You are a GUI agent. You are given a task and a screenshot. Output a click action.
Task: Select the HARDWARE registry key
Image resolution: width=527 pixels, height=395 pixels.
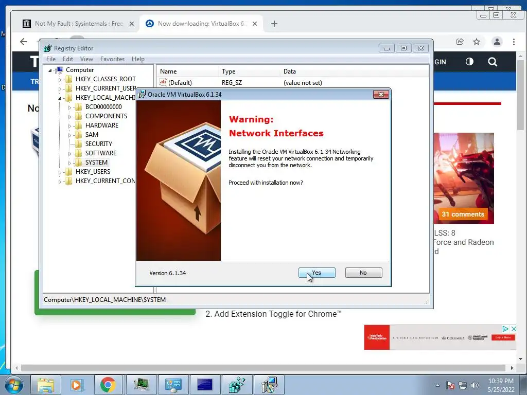click(101, 125)
